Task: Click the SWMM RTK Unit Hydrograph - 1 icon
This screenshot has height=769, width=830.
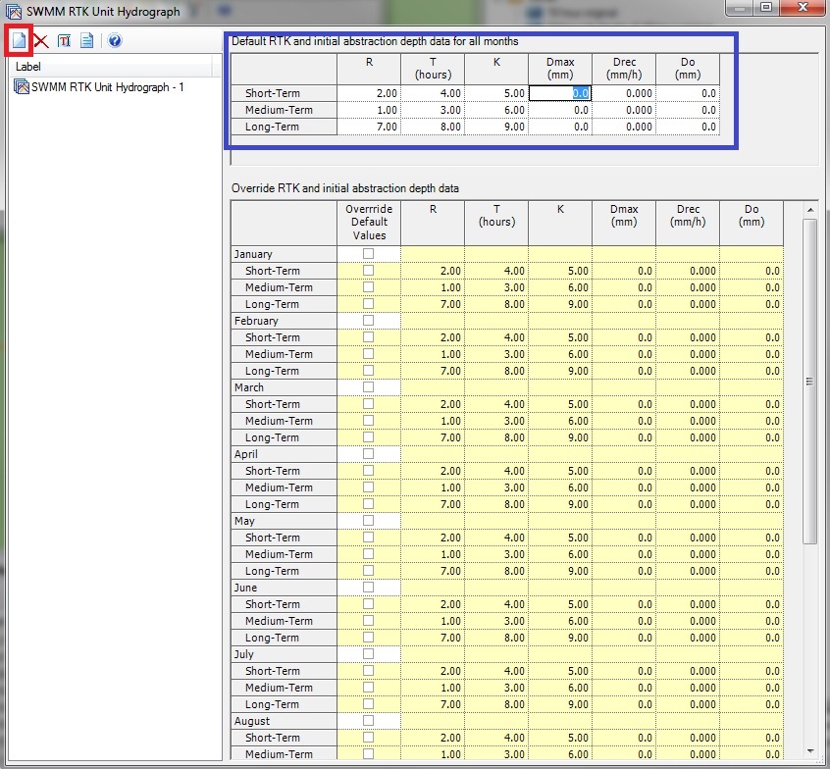Action: pyautogui.click(x=22, y=87)
